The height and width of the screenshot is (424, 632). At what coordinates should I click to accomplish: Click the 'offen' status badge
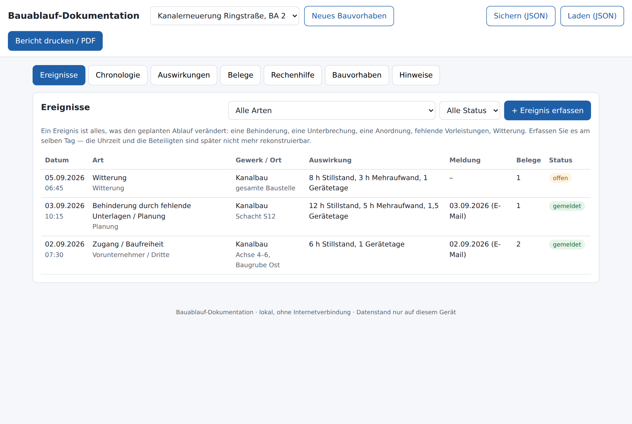[x=560, y=178]
